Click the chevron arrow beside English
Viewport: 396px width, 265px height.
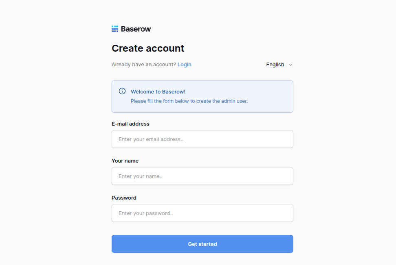click(x=290, y=65)
